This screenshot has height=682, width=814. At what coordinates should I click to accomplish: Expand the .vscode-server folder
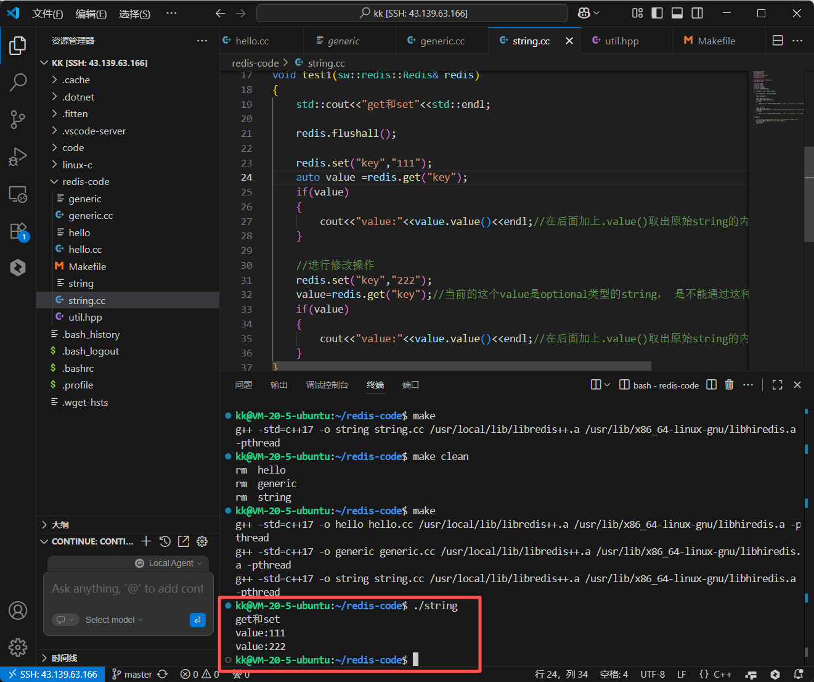128,131
